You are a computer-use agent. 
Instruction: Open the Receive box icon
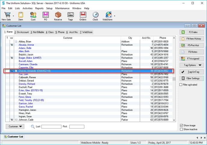(58, 15)
